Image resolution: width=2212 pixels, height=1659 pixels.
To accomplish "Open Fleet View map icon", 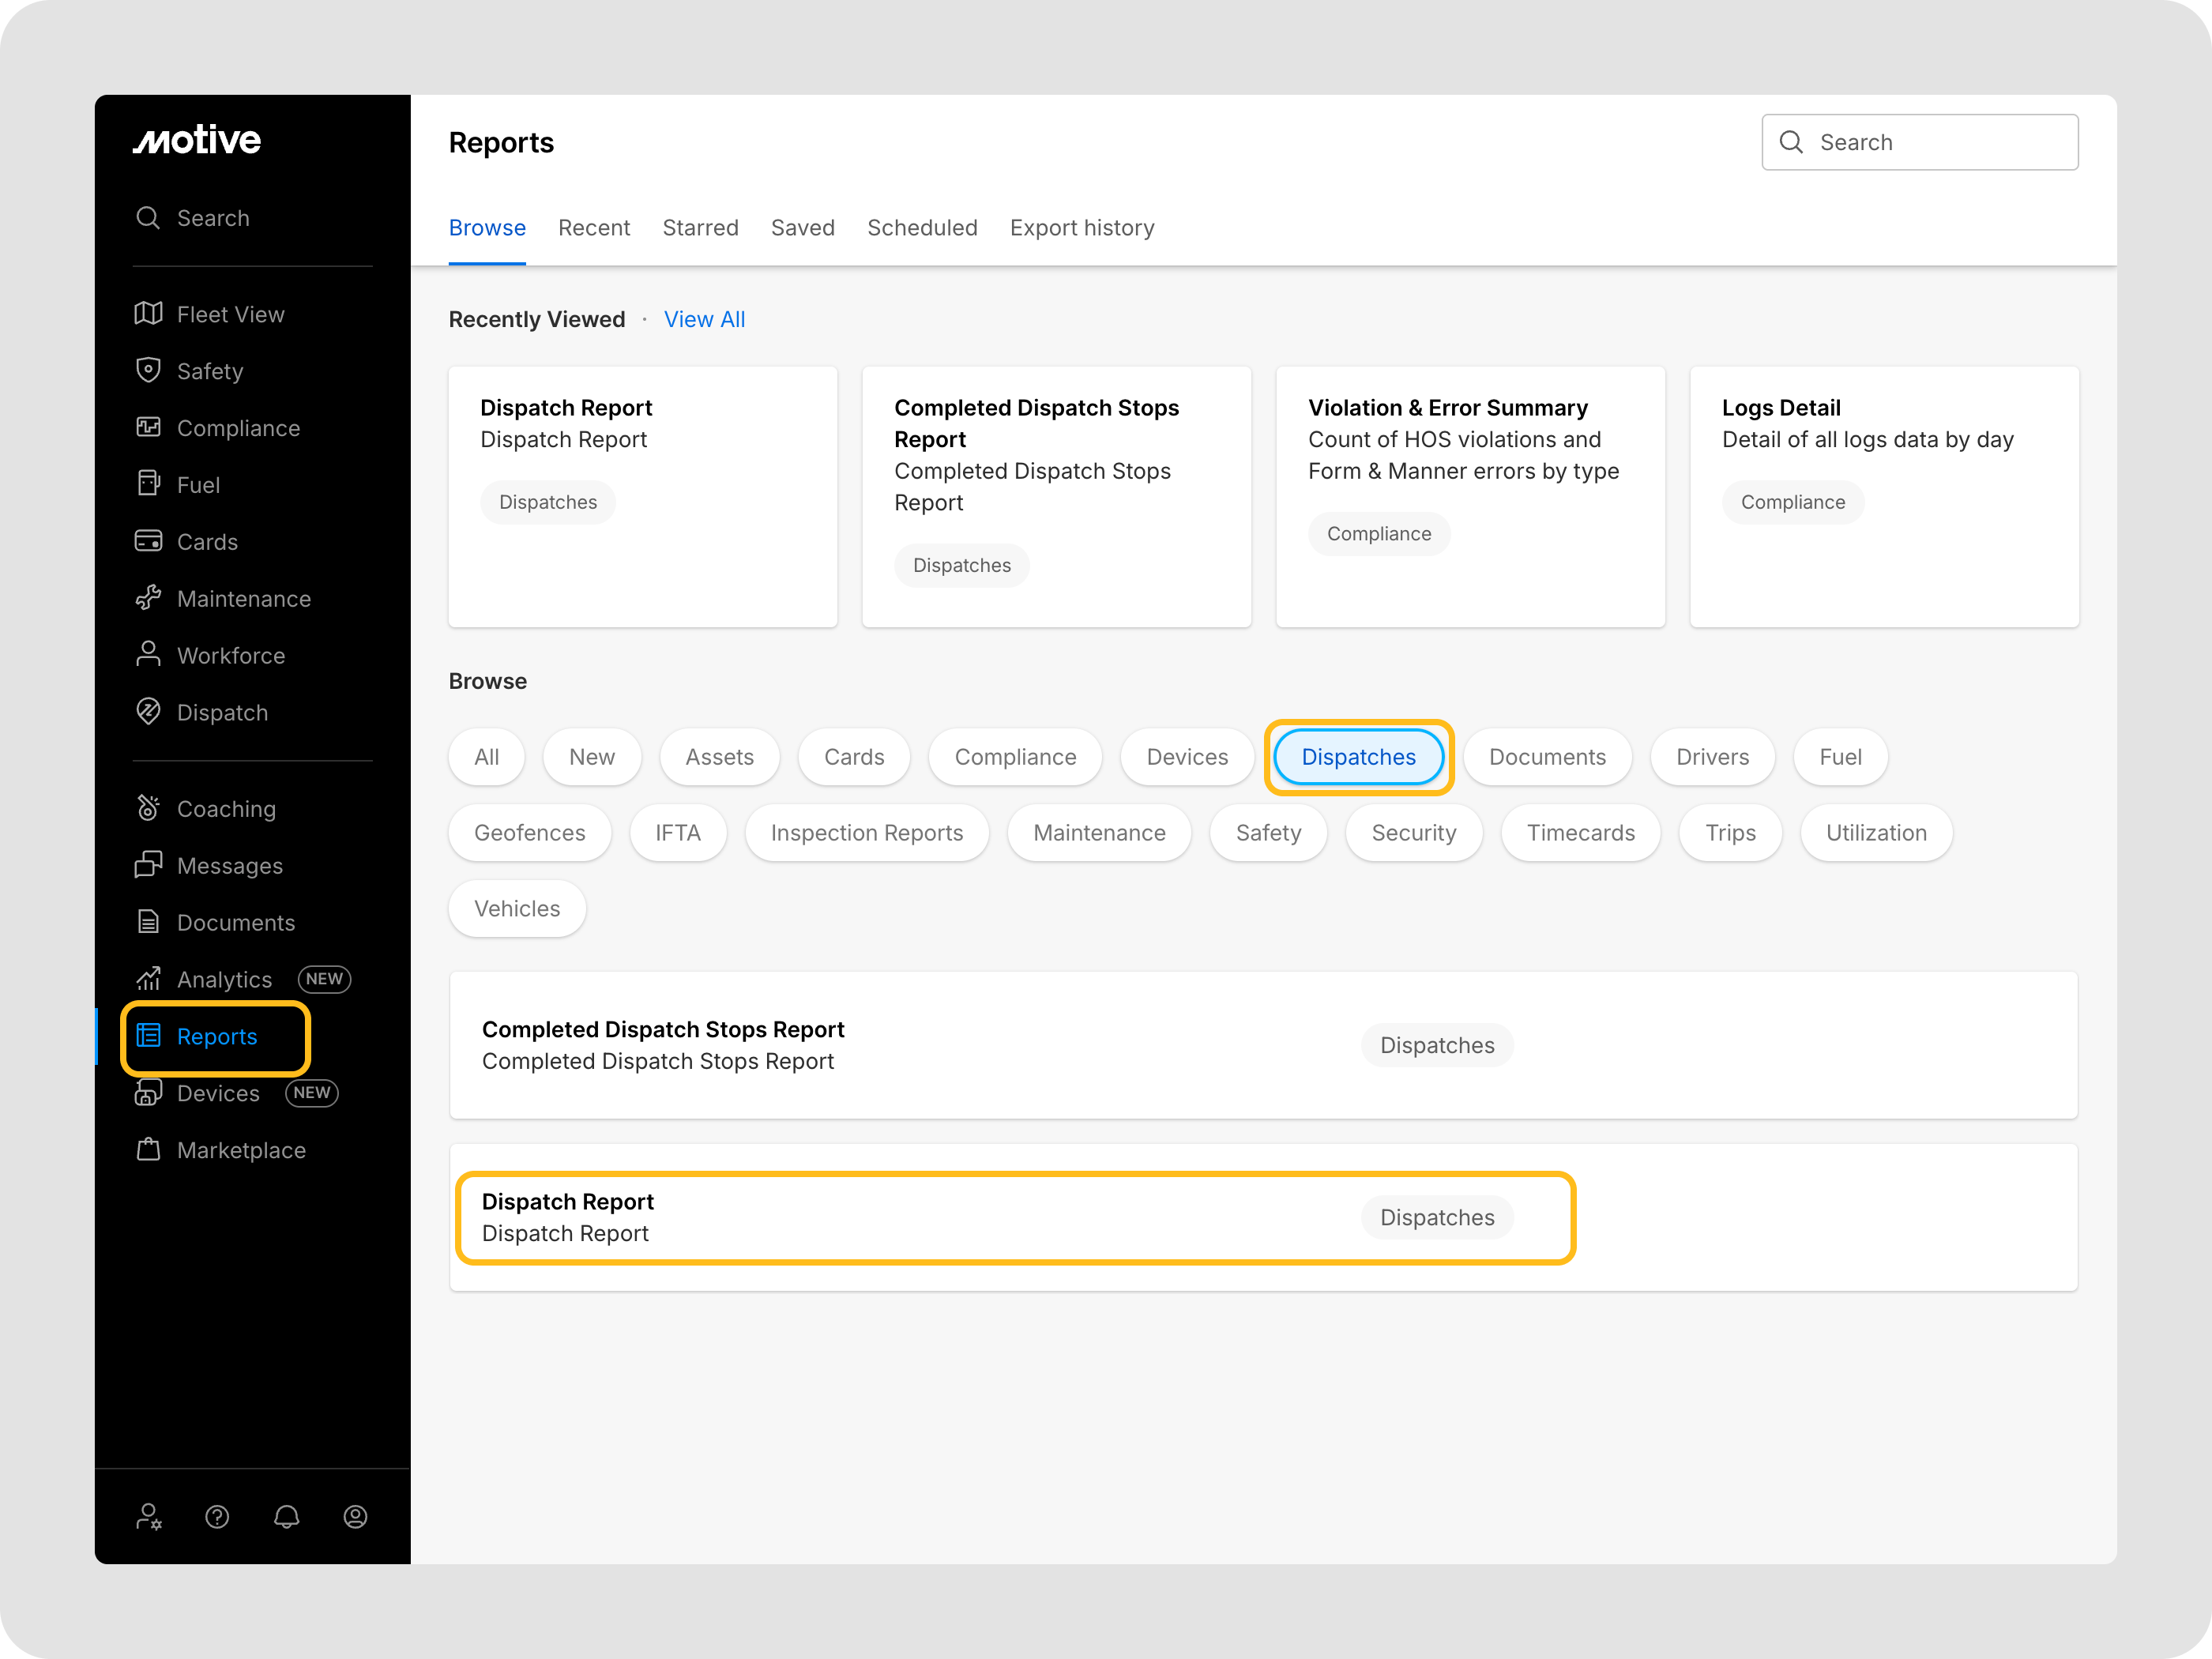I will pyautogui.click(x=148, y=314).
